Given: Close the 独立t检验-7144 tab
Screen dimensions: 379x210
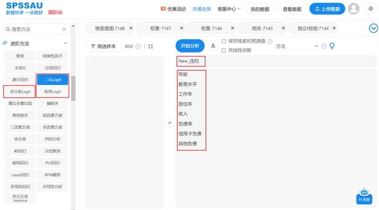Looking at the screenshot, I should point(334,28).
